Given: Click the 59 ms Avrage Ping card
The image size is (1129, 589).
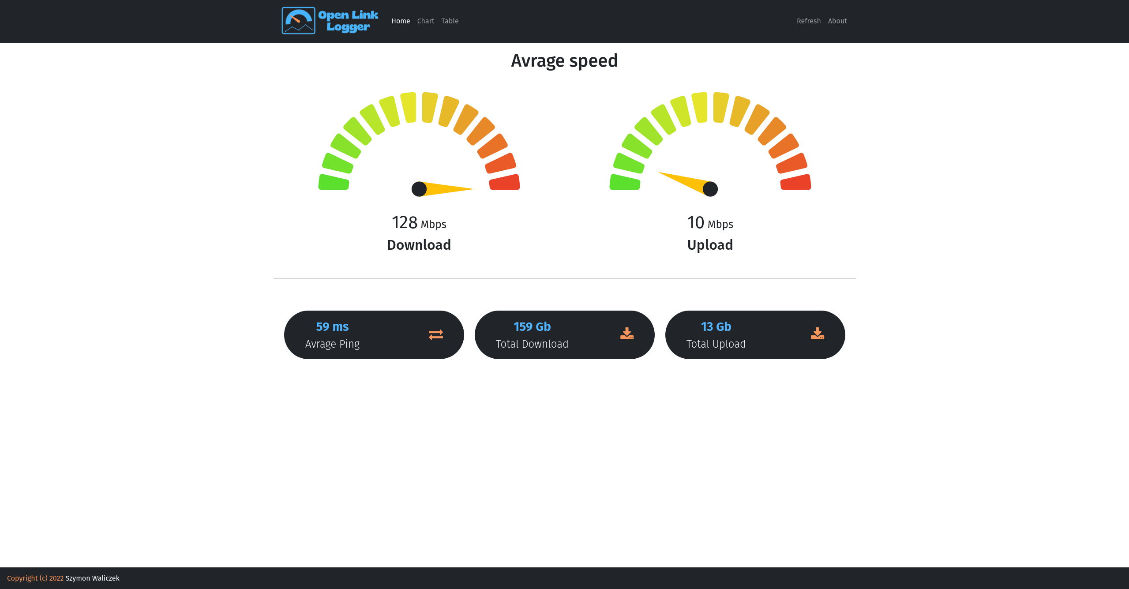Looking at the screenshot, I should point(374,335).
